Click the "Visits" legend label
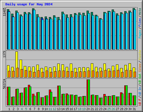 (140, 55)
